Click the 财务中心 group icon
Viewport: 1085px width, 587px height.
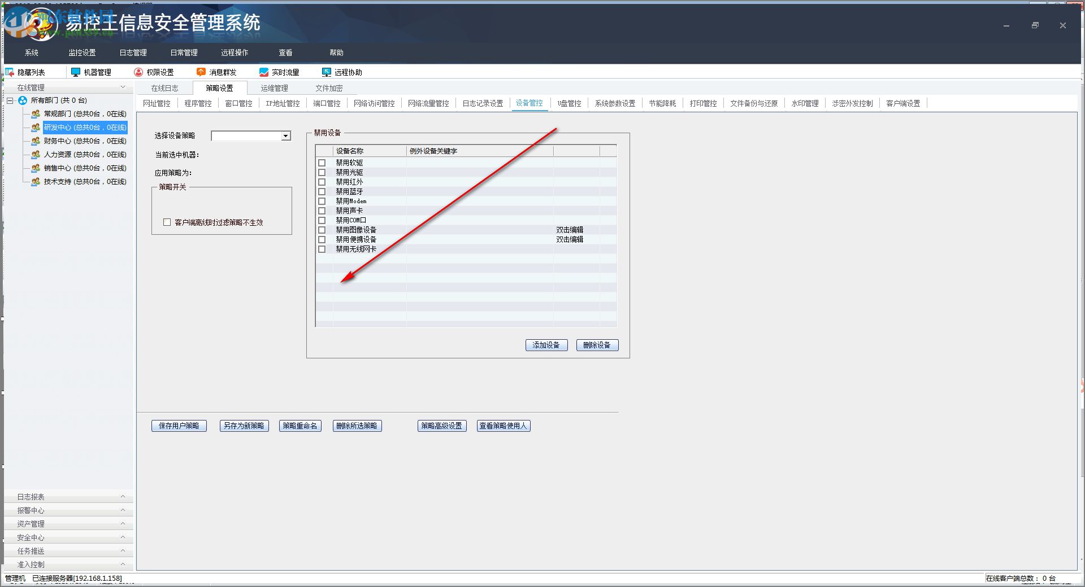click(x=36, y=141)
